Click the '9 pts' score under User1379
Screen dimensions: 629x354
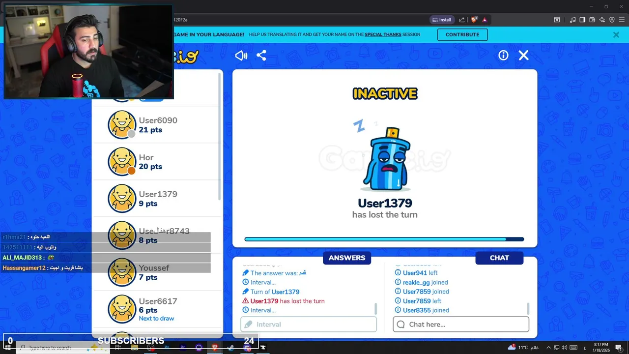148,204
